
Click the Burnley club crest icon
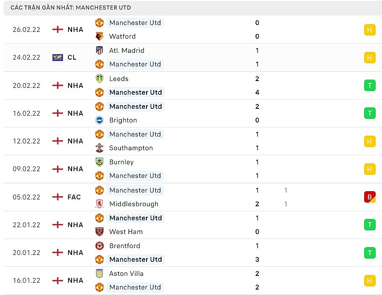tap(99, 162)
